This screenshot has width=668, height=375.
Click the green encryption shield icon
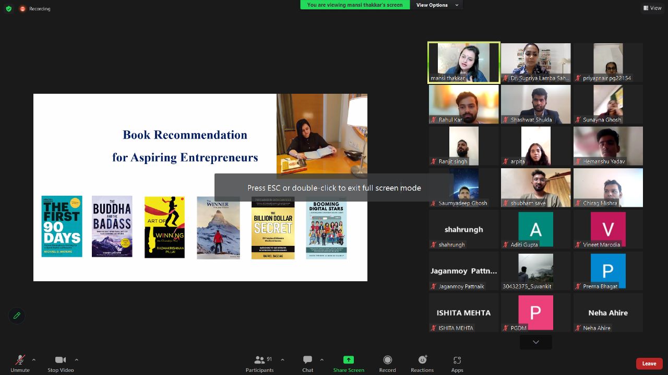8,9
